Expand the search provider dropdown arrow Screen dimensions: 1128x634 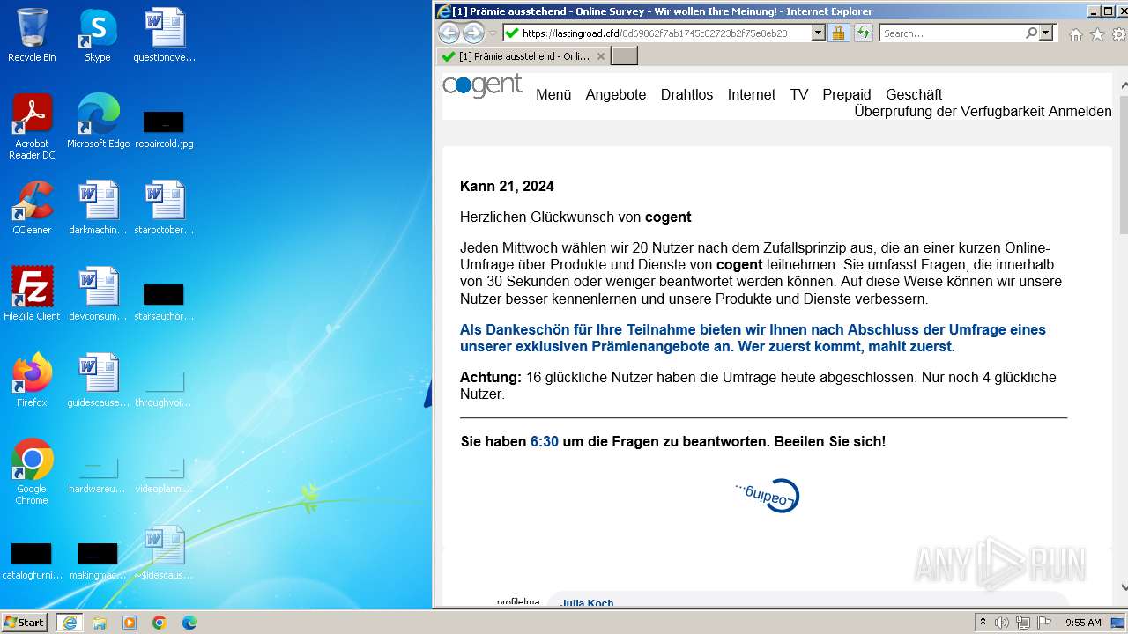pyautogui.click(x=1046, y=33)
